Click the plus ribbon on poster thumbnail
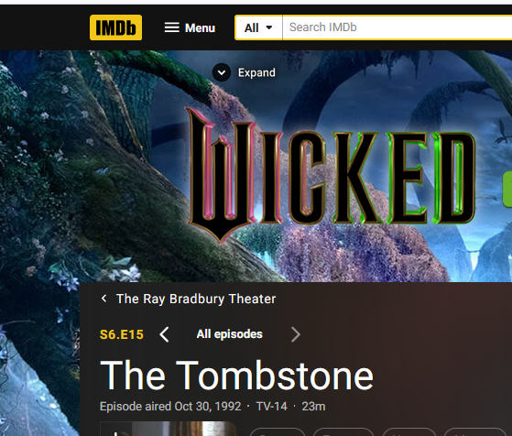512x436 pixels. (114, 431)
